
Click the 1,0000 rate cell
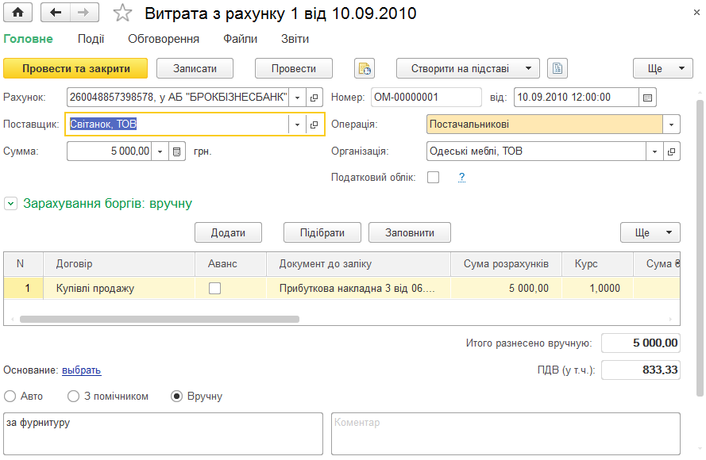pos(598,288)
